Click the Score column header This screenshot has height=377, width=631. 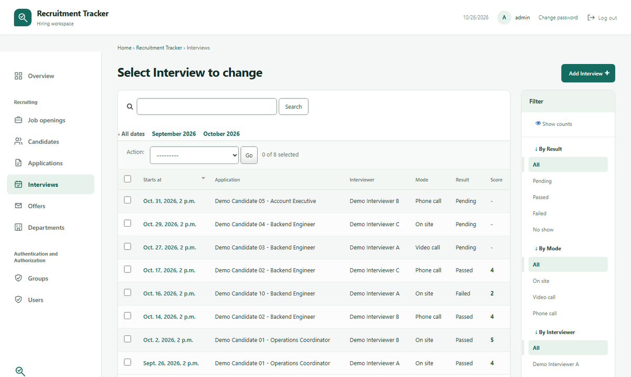(496, 180)
